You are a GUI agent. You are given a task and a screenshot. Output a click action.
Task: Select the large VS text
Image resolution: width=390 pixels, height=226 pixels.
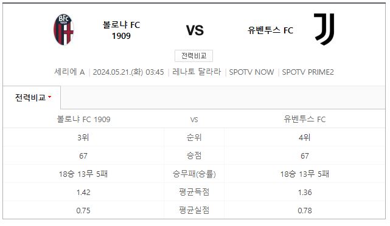pyautogui.click(x=195, y=30)
